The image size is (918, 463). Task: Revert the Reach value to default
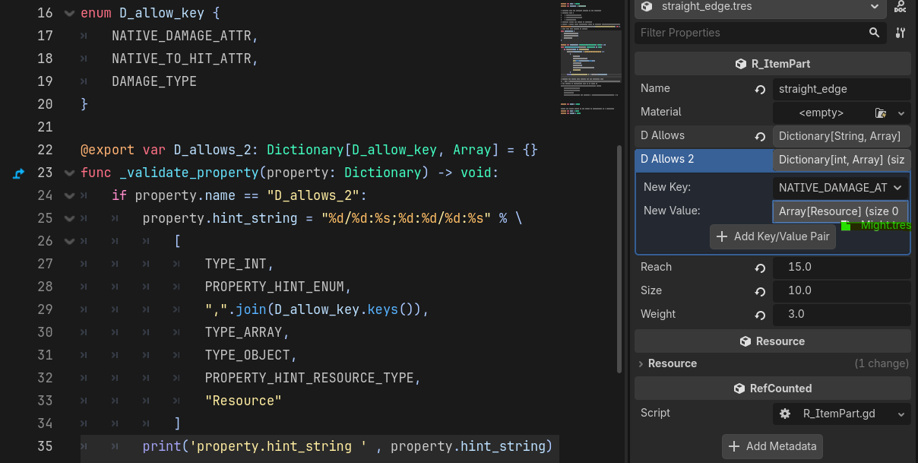[760, 268]
